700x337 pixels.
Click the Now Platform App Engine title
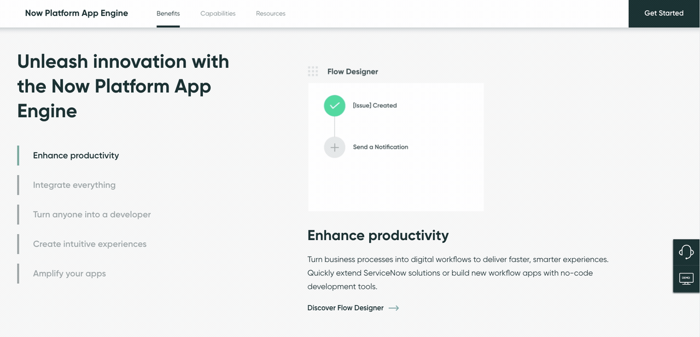click(x=77, y=13)
